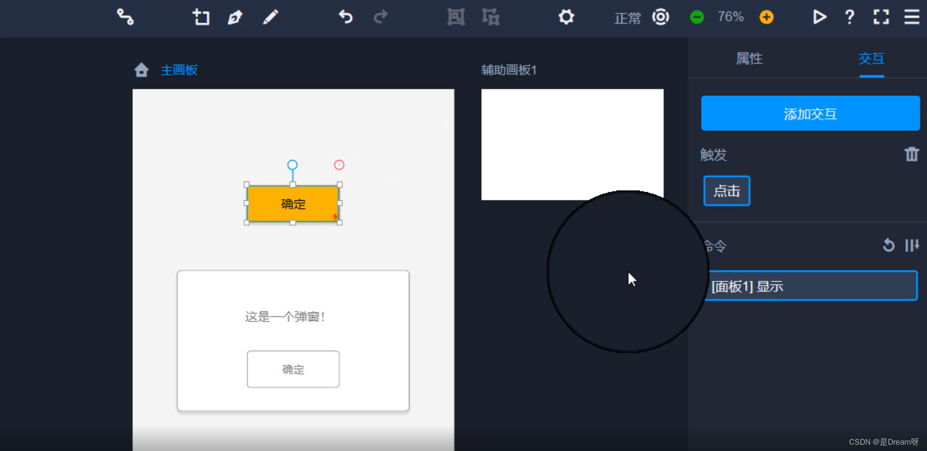Screen dimensions: 927x451
Task: Click the command sort order icon
Action: pos(912,245)
